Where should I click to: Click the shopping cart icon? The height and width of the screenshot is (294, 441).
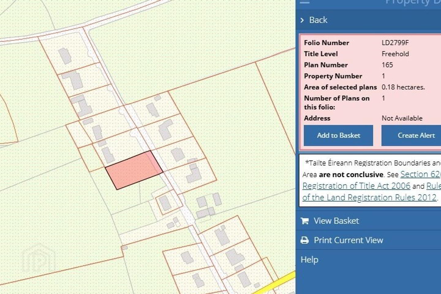click(305, 221)
